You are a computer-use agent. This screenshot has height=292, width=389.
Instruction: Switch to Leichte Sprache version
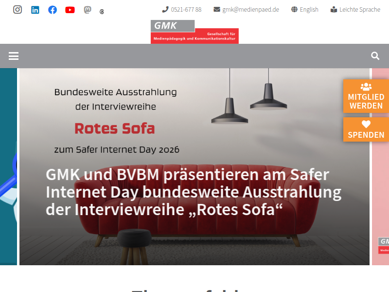[x=355, y=10]
